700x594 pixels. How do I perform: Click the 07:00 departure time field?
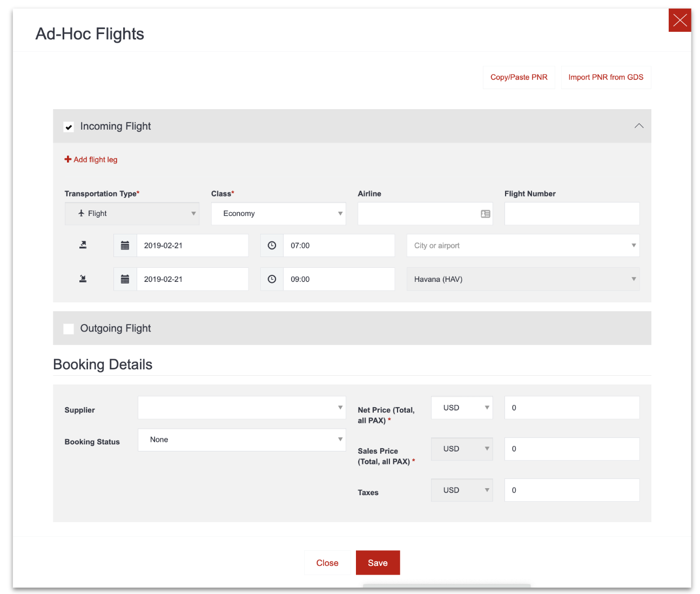[x=339, y=245]
